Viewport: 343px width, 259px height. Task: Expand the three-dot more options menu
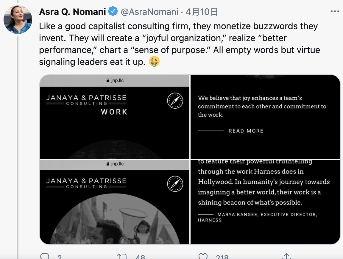pos(335,12)
